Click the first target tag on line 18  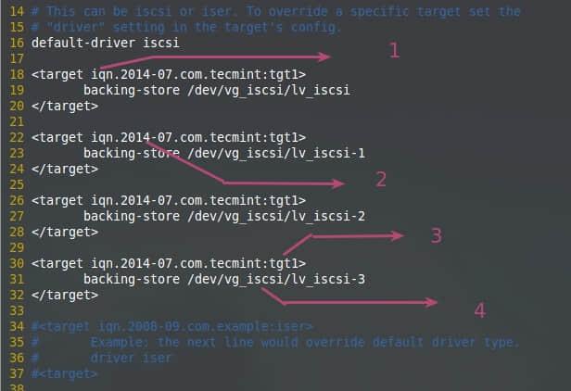click(x=169, y=75)
